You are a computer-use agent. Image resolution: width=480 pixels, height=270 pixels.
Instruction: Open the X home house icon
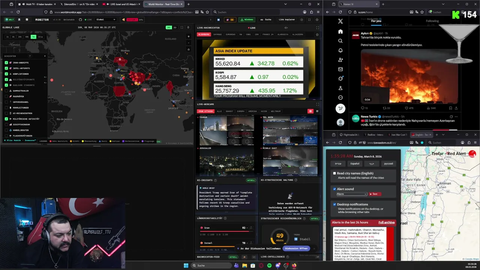point(340,31)
